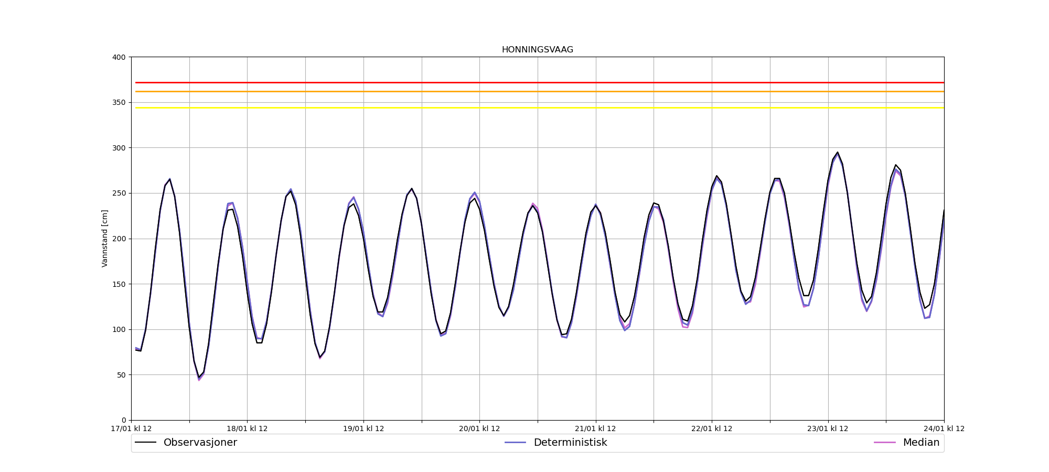The image size is (1049, 472).
Task: Click the Deterministisk legend label
Action: (570, 443)
